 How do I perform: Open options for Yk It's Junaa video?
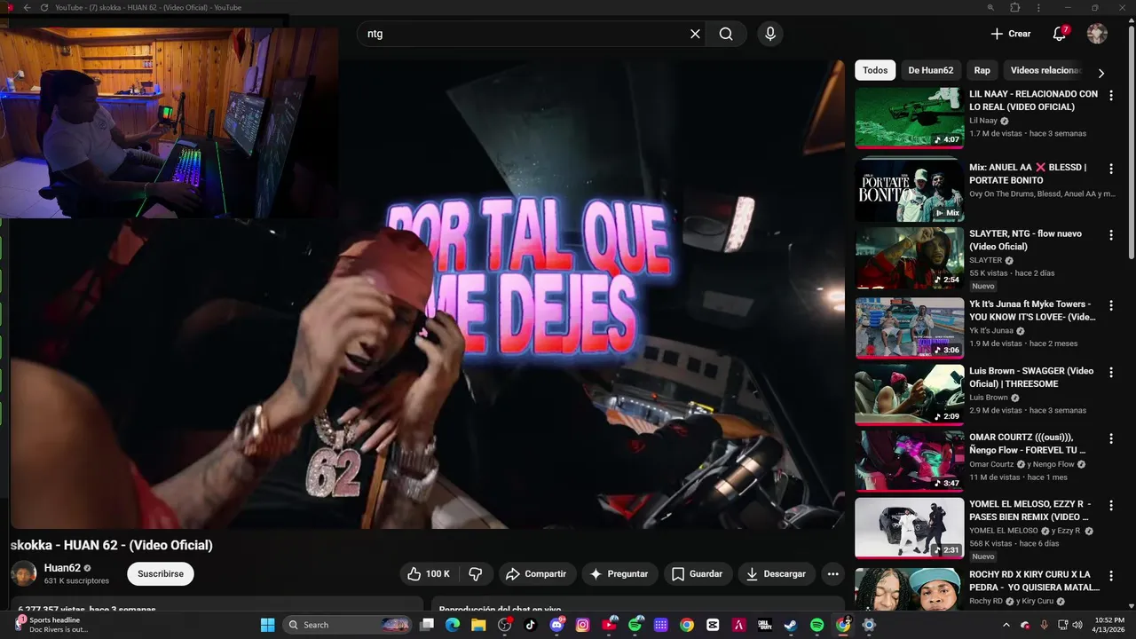(x=1111, y=305)
